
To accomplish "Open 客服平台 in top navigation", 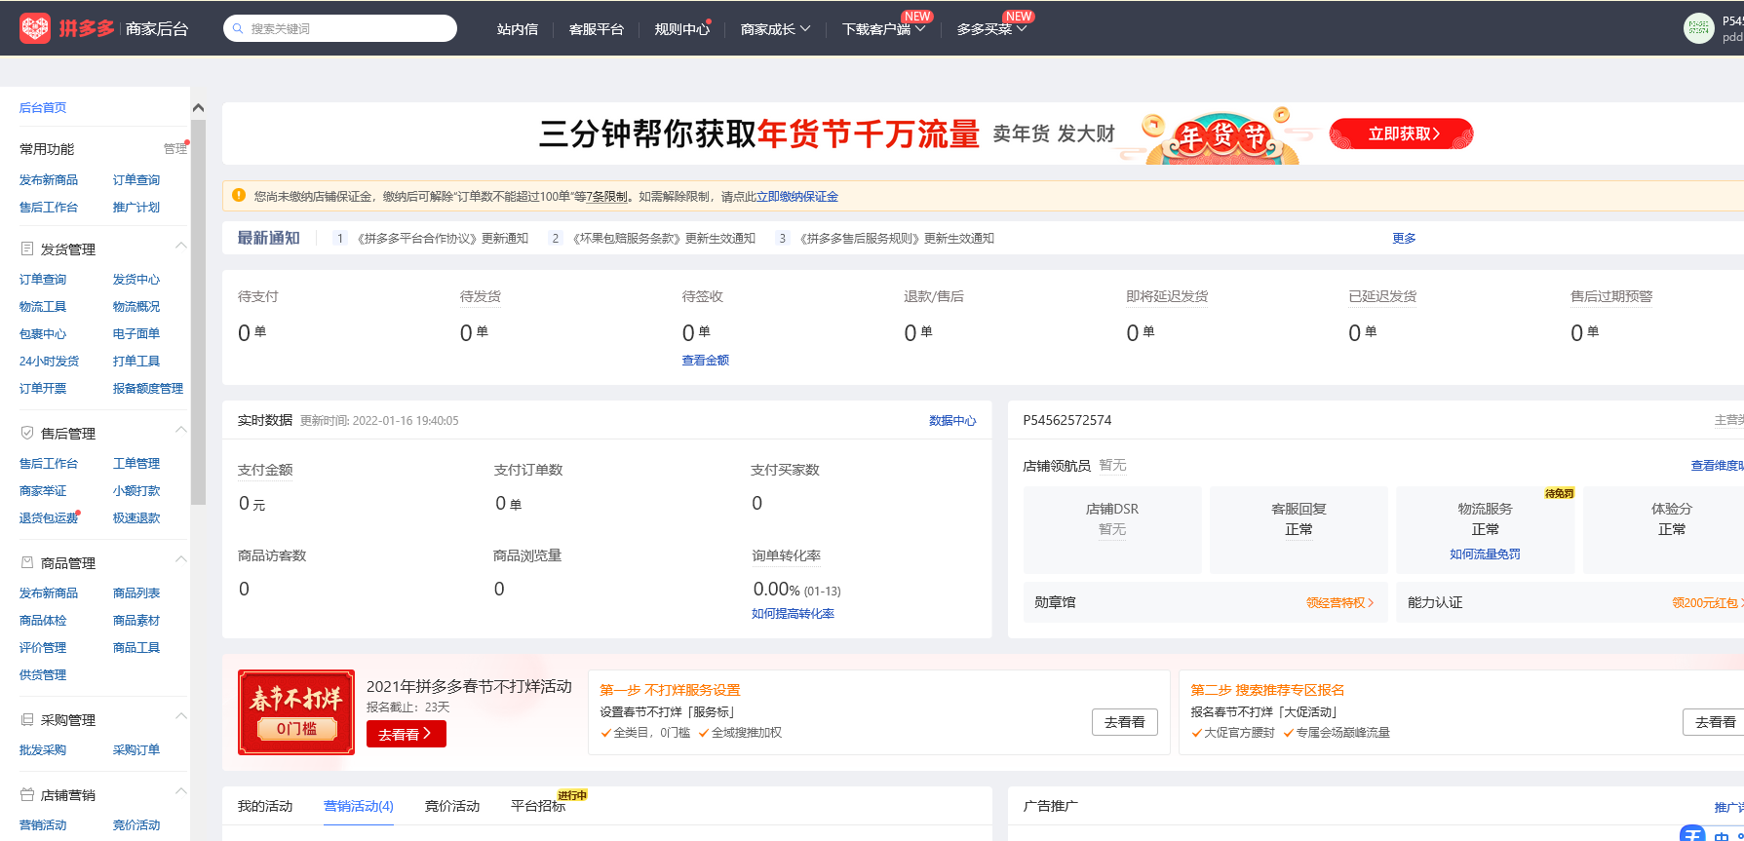I will point(597,29).
